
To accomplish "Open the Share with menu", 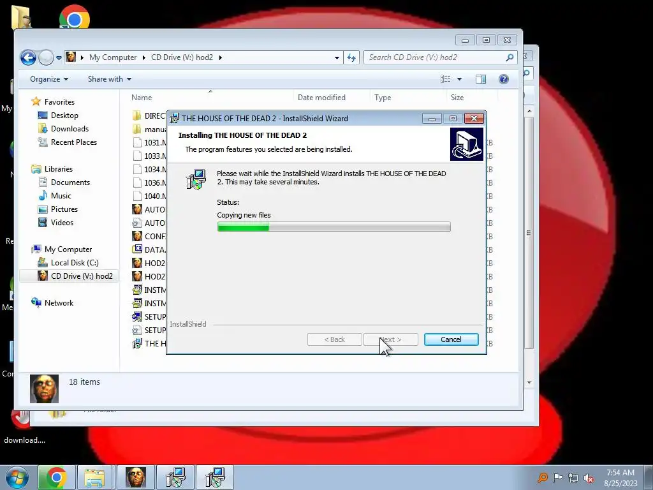I will click(109, 78).
